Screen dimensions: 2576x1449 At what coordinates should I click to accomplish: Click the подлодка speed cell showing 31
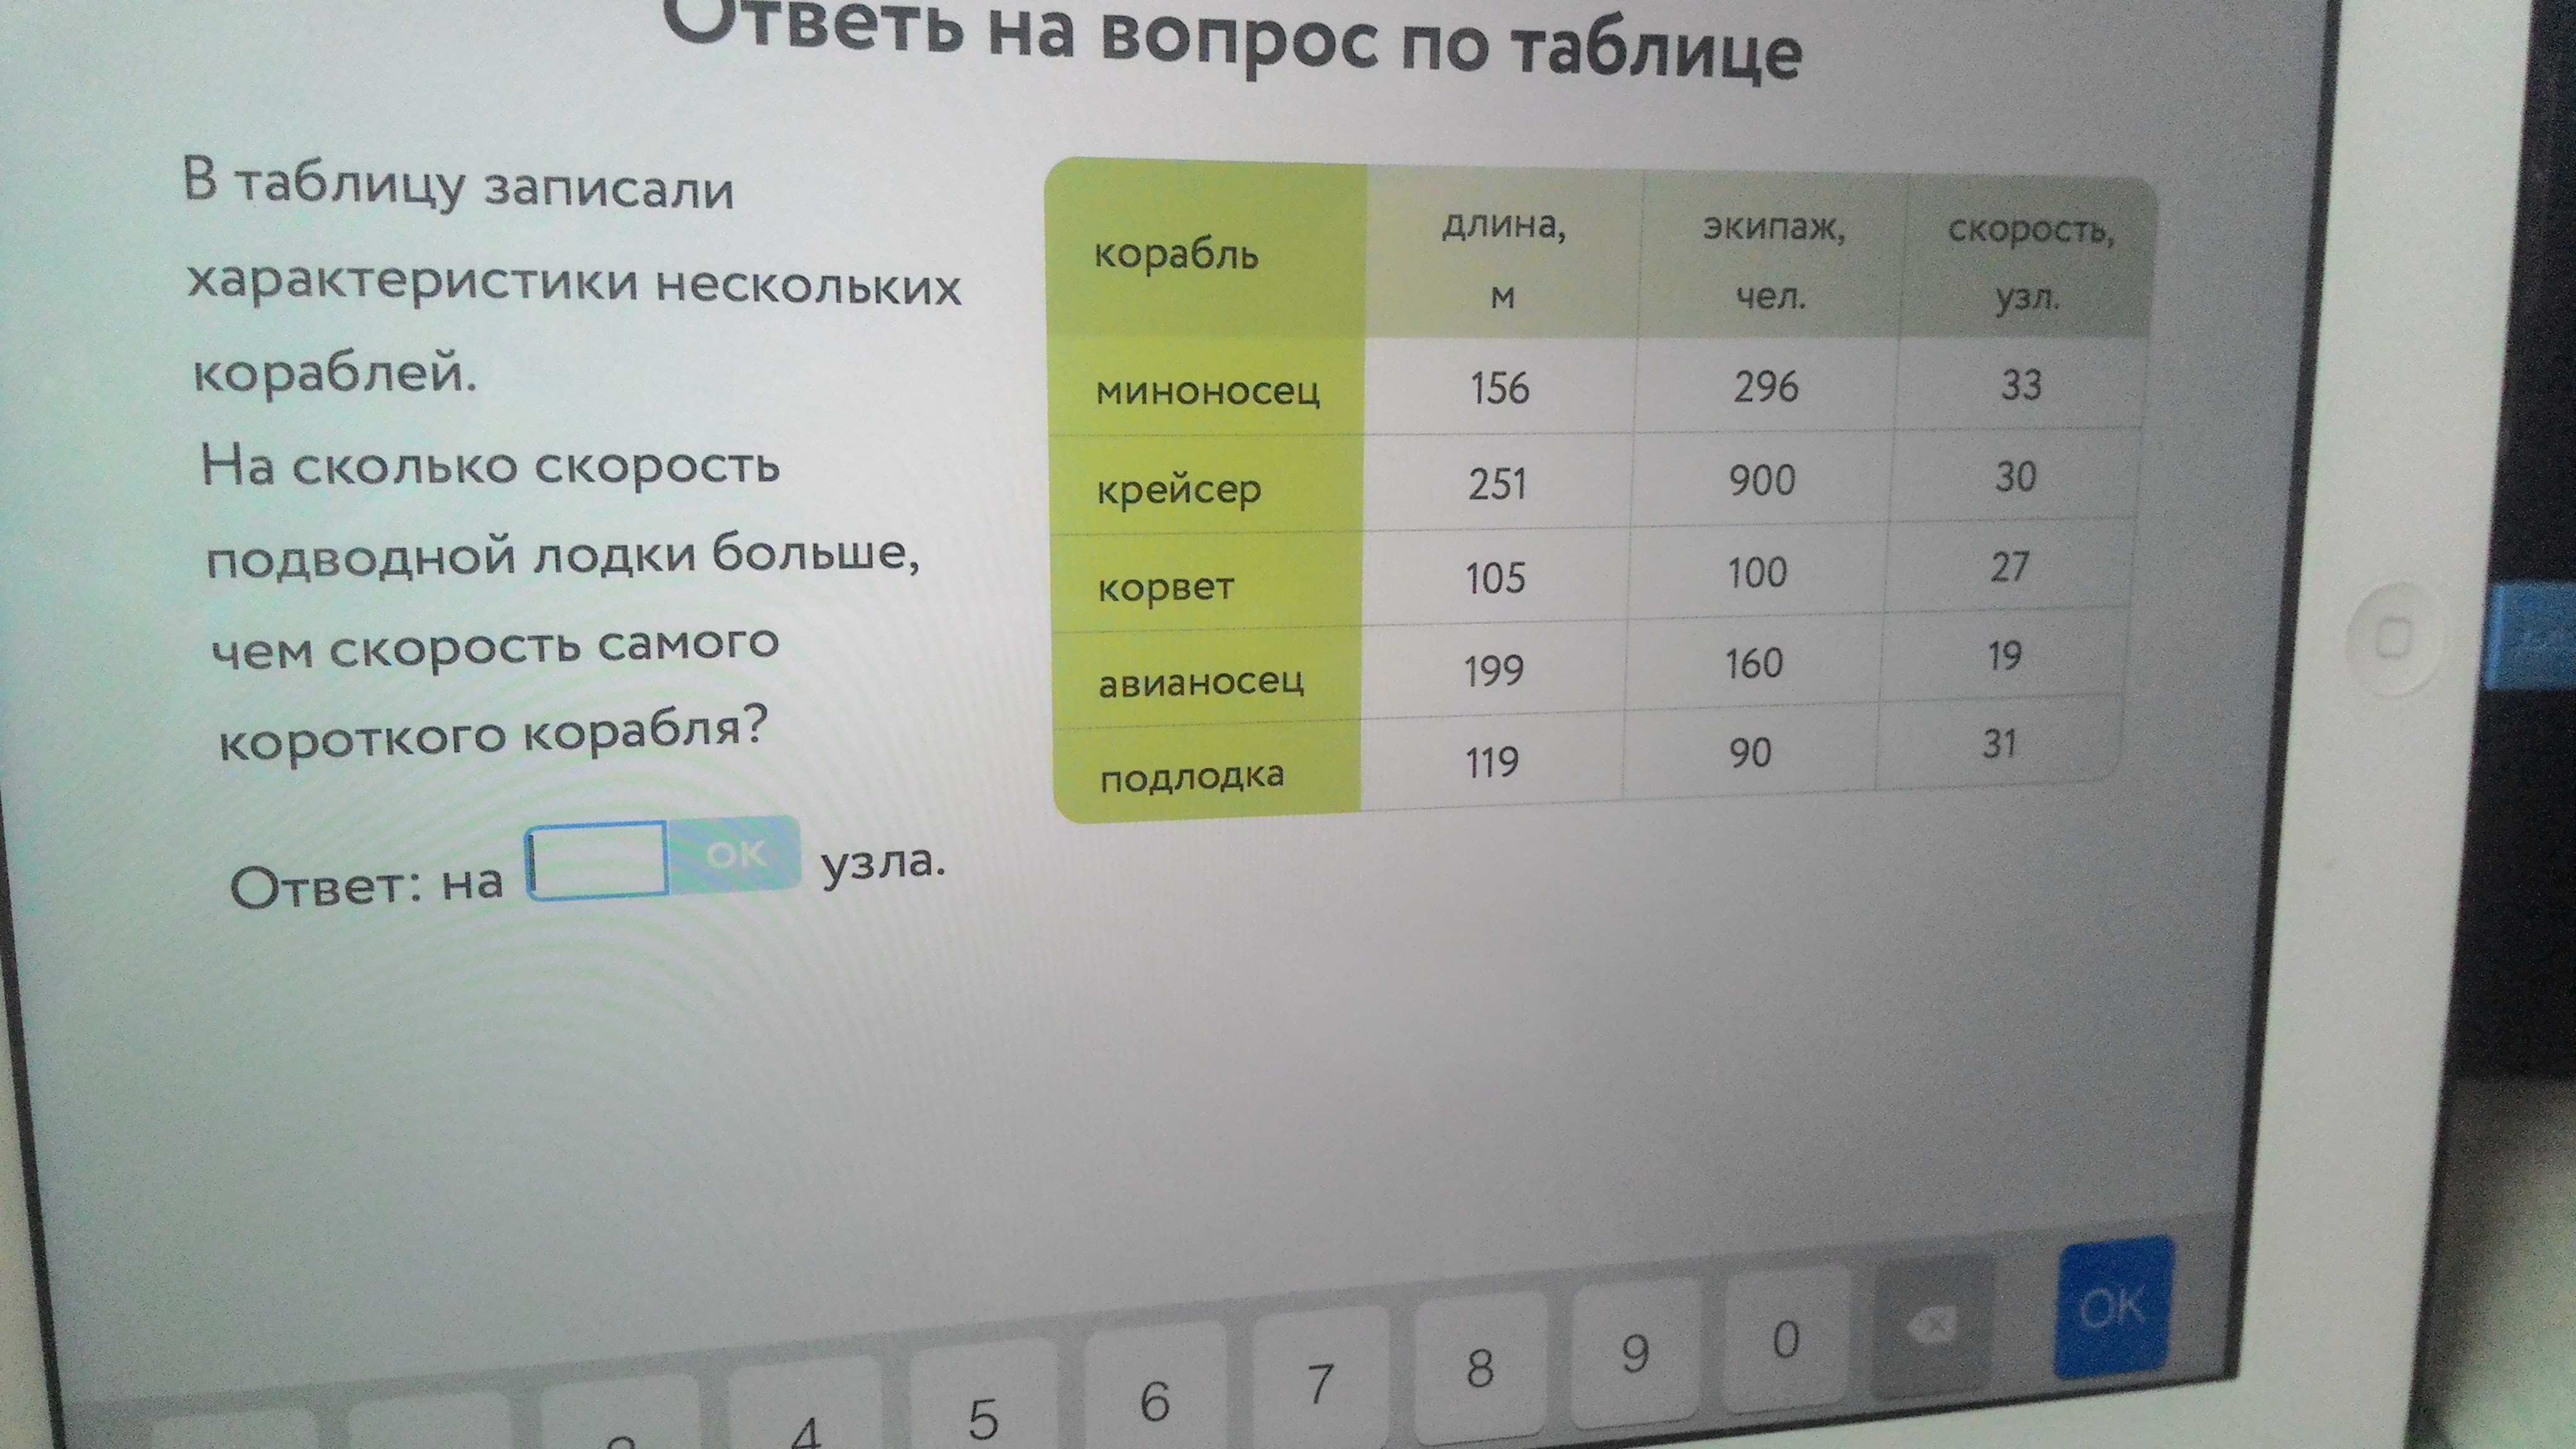pos(1999,743)
